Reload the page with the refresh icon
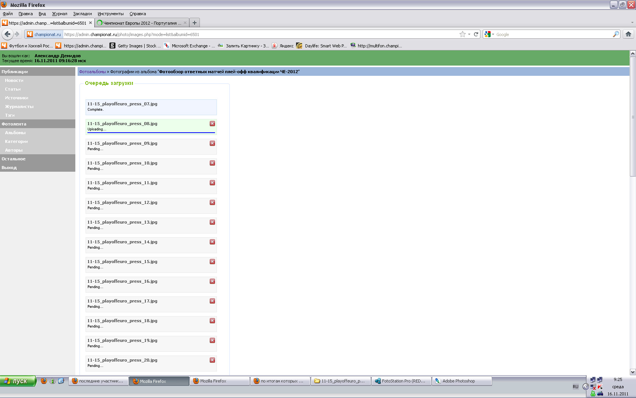This screenshot has width=636, height=398. click(x=476, y=34)
